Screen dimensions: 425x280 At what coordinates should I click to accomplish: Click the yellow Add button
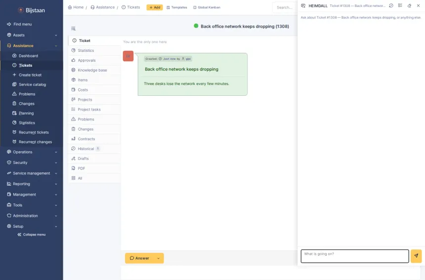[155, 7]
